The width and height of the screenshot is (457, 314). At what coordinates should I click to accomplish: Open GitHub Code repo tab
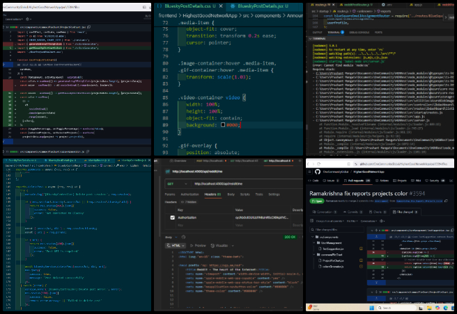[x=313, y=181]
